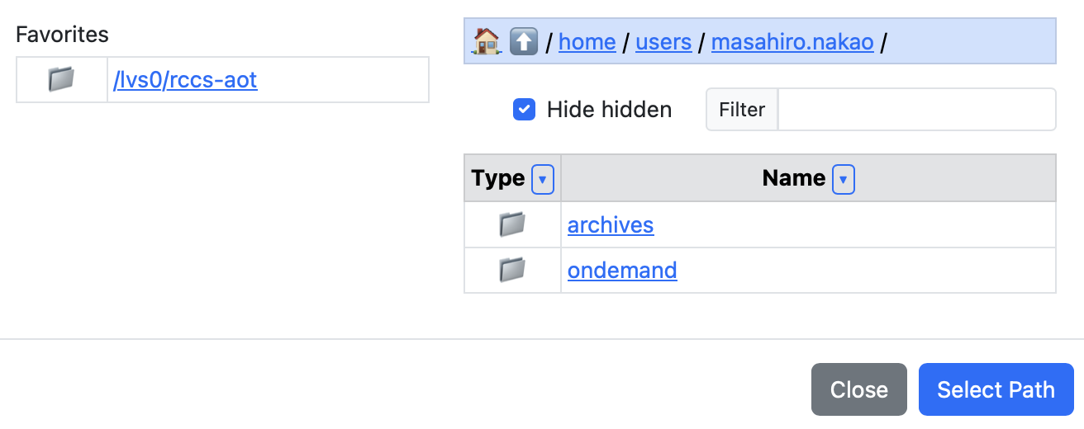
Task: Click the archives folder icon
Action: tap(512, 224)
